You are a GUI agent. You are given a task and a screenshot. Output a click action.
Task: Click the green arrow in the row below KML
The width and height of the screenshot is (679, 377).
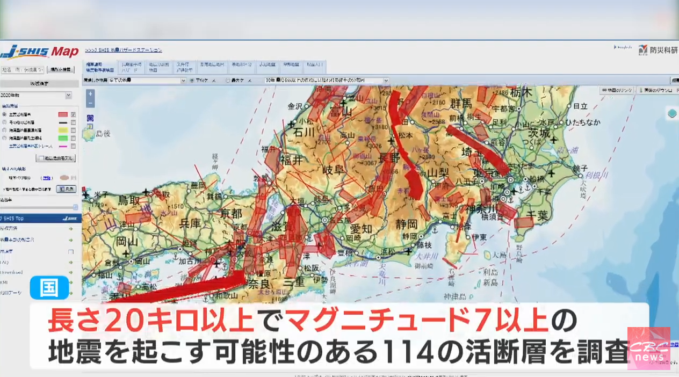point(70,294)
